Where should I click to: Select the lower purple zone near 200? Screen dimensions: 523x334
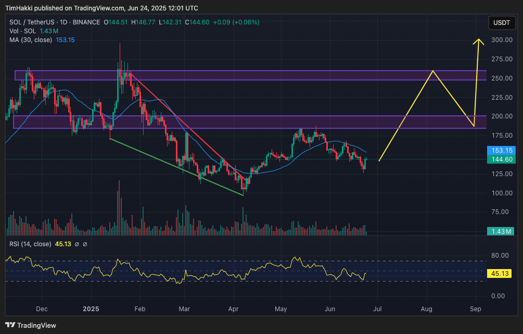pos(250,122)
